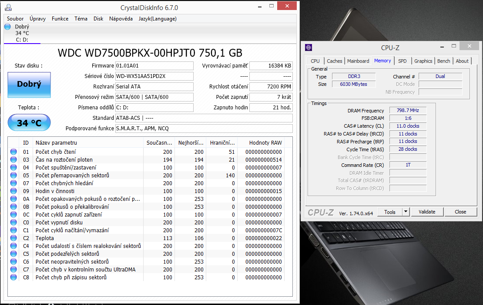Switch to the Mainboard tab in CPU-Z
This screenshot has height=305, width=483.
click(x=358, y=61)
